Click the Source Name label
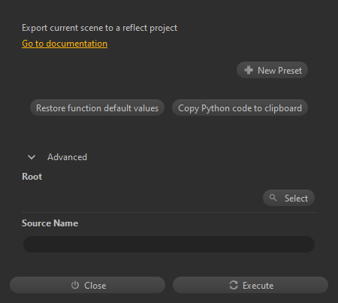The height and width of the screenshot is (303, 338). point(50,223)
